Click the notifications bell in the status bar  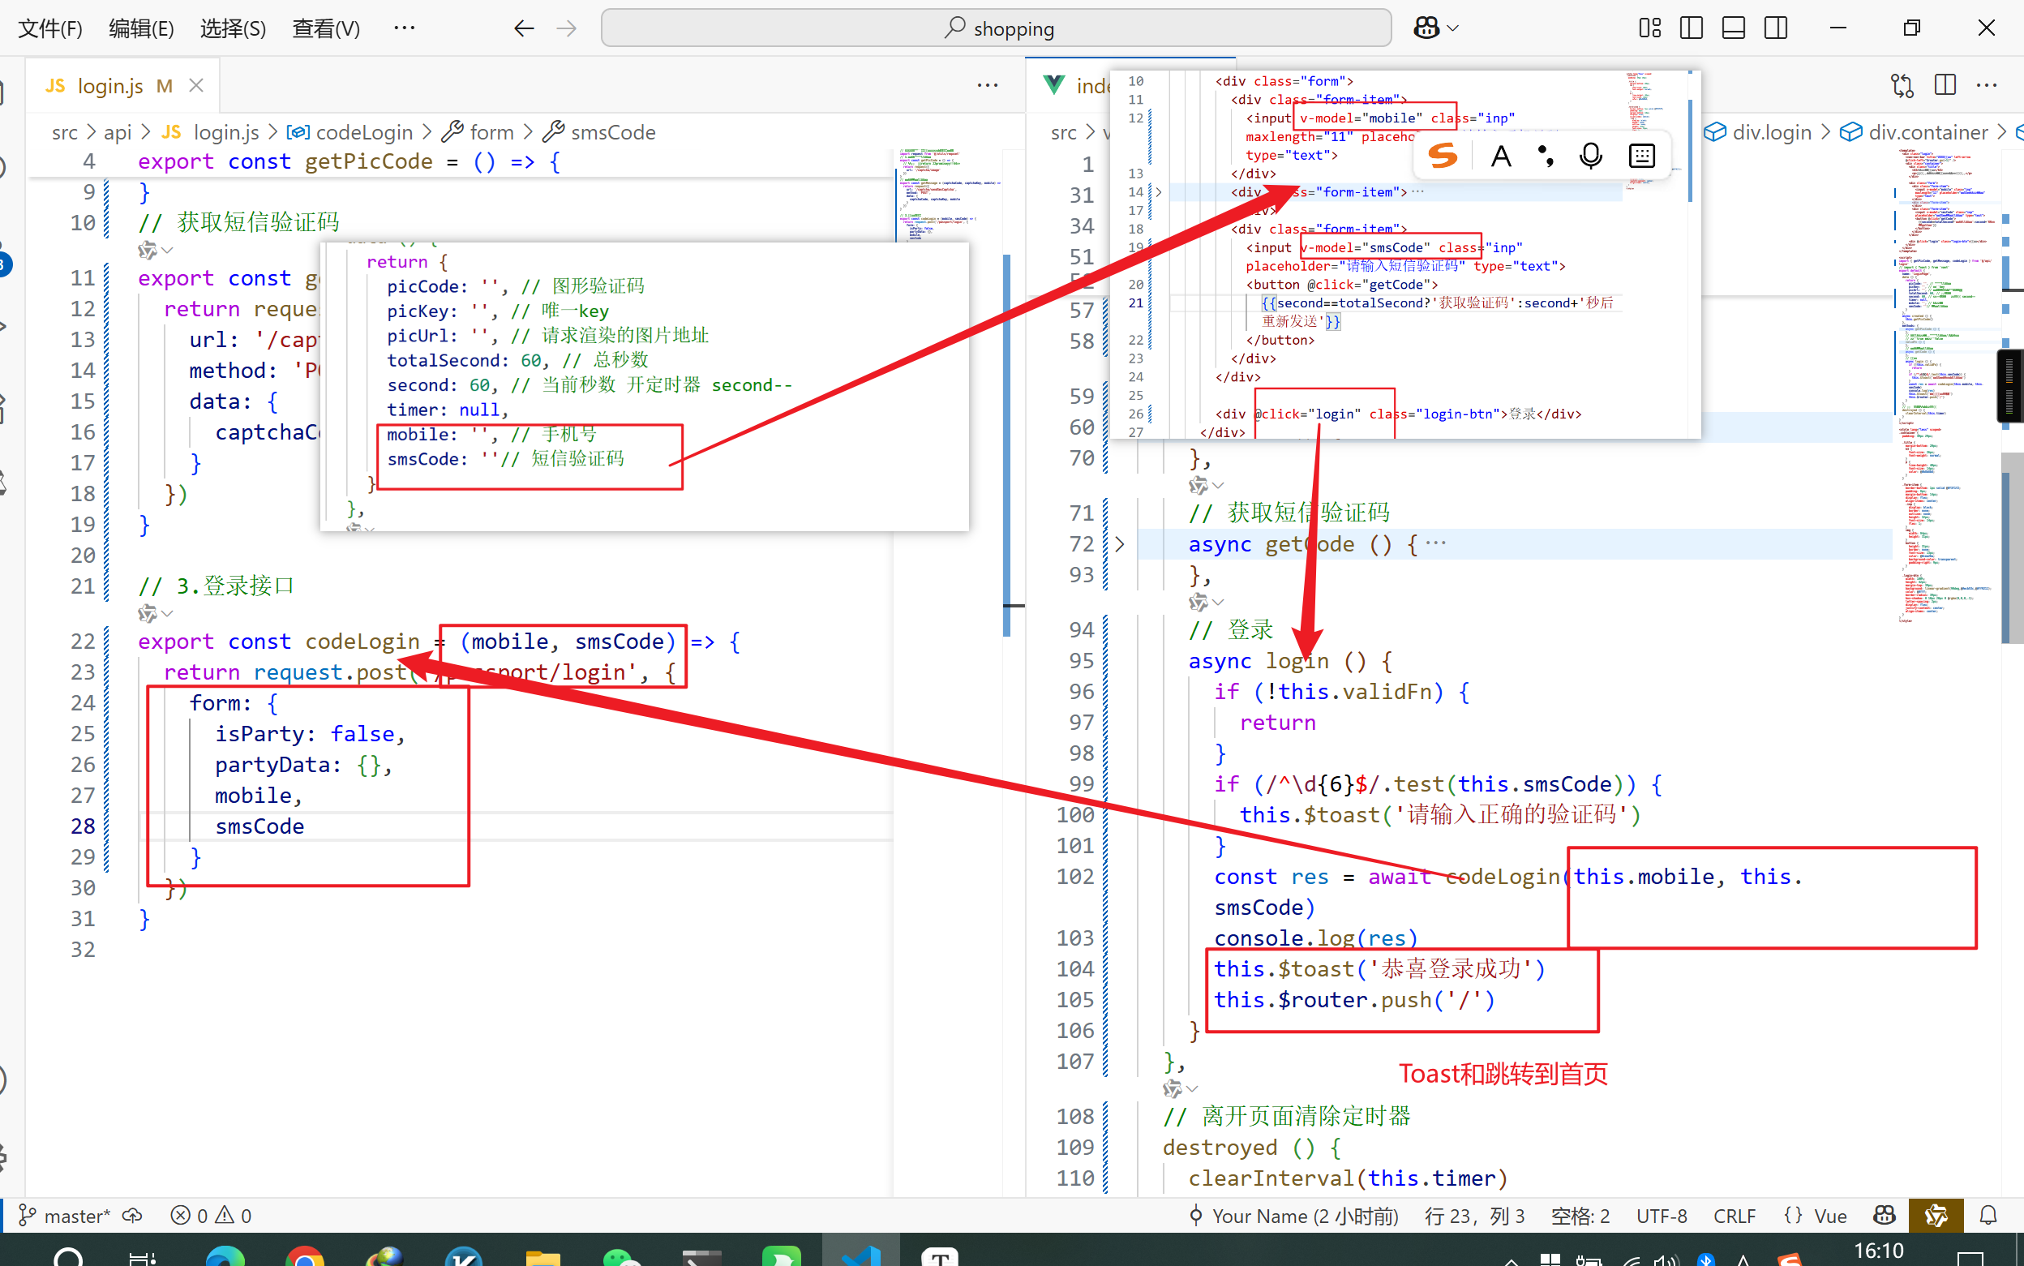pos(1989,1215)
